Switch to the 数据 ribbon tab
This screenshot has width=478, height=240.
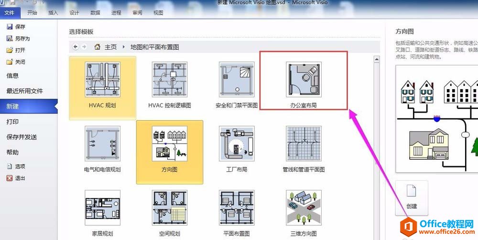[x=96, y=13]
